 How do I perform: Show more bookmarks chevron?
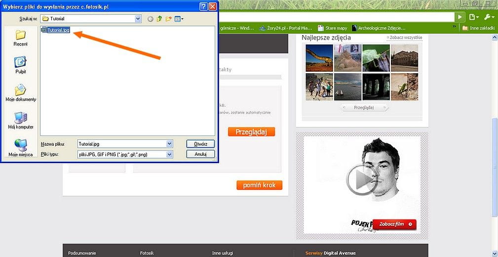pos(454,27)
